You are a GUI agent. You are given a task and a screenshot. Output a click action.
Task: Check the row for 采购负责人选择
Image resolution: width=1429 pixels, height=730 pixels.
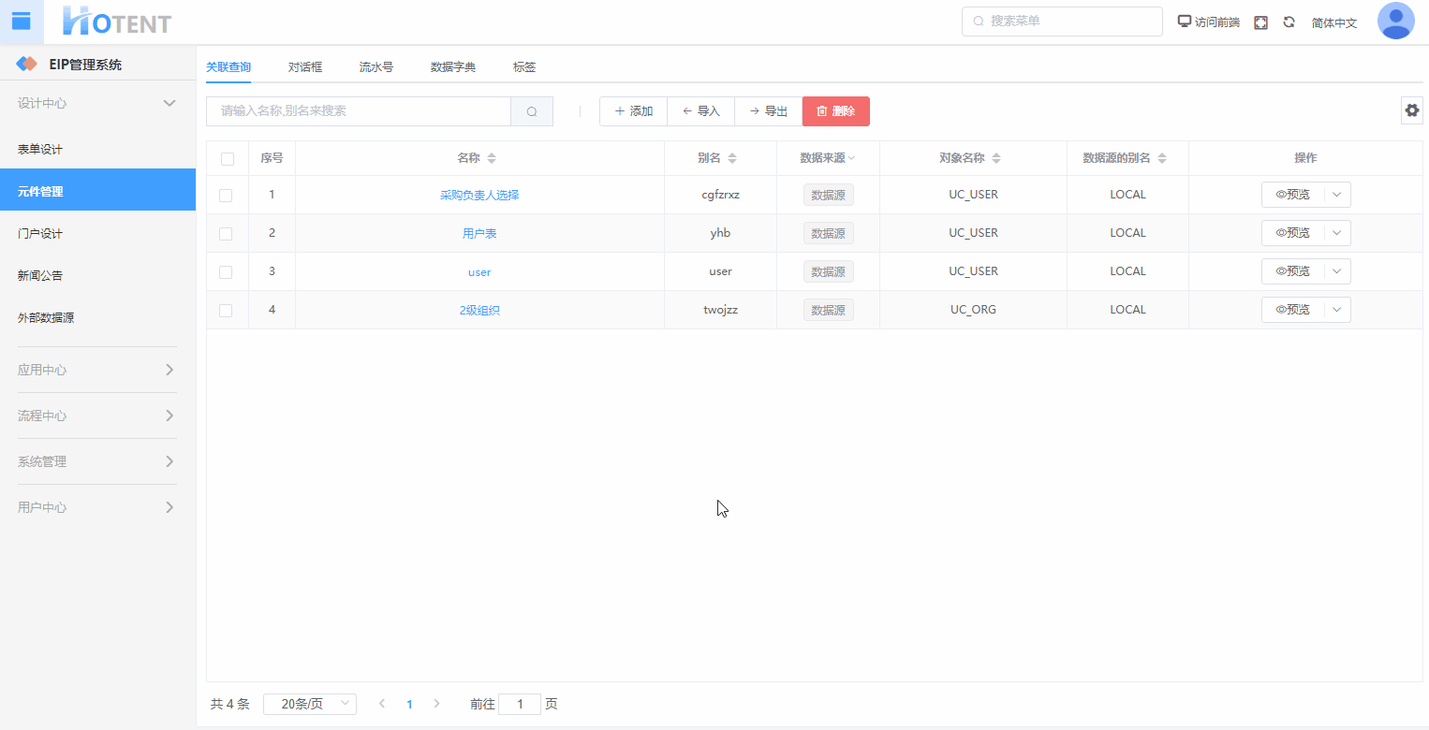(x=226, y=196)
